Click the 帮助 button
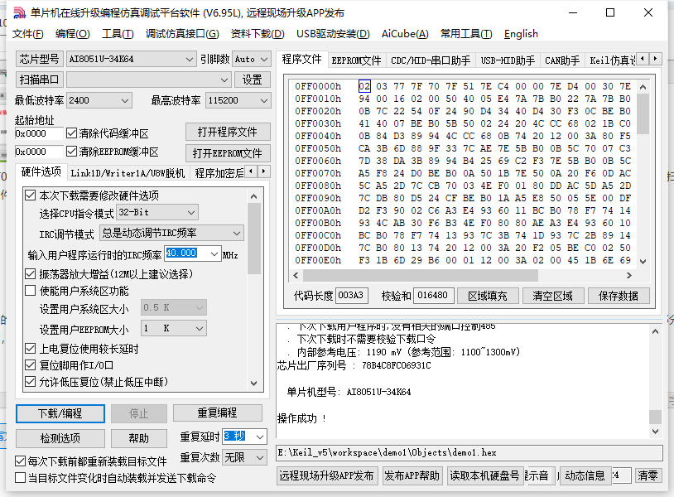The image size is (674, 497). point(139,438)
